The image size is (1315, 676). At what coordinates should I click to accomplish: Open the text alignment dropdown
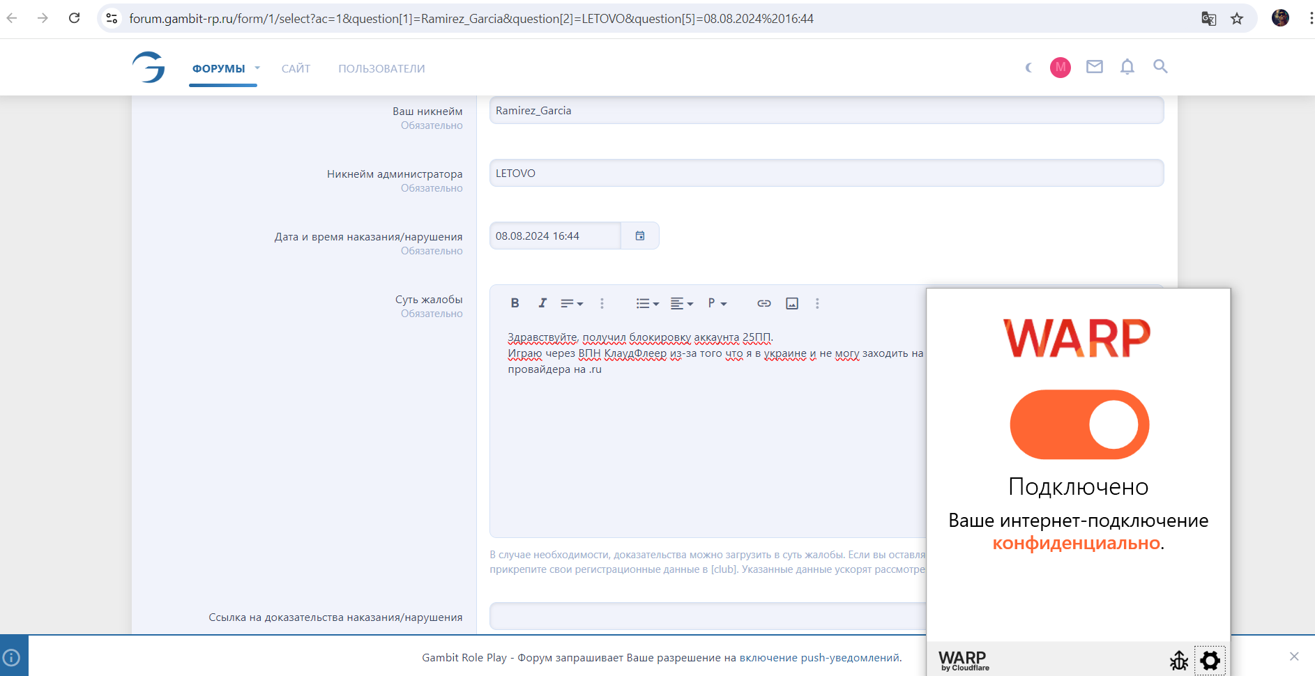(x=681, y=303)
